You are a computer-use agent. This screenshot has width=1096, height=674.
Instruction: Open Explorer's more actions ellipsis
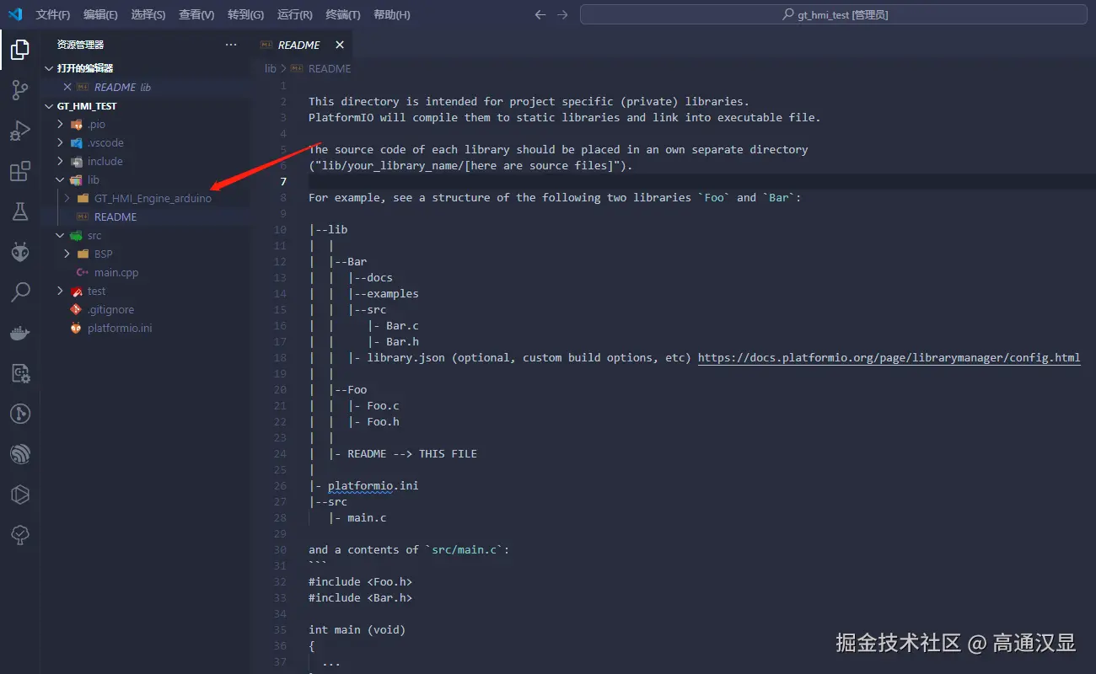point(231,45)
